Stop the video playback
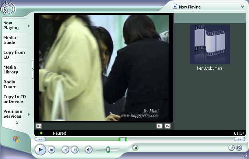 (x=52, y=150)
